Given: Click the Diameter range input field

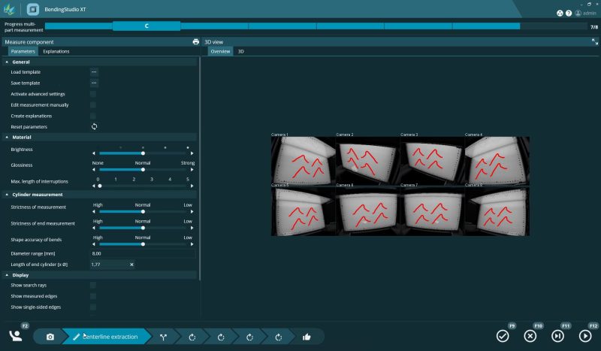Looking at the screenshot, I should tap(143, 253).
